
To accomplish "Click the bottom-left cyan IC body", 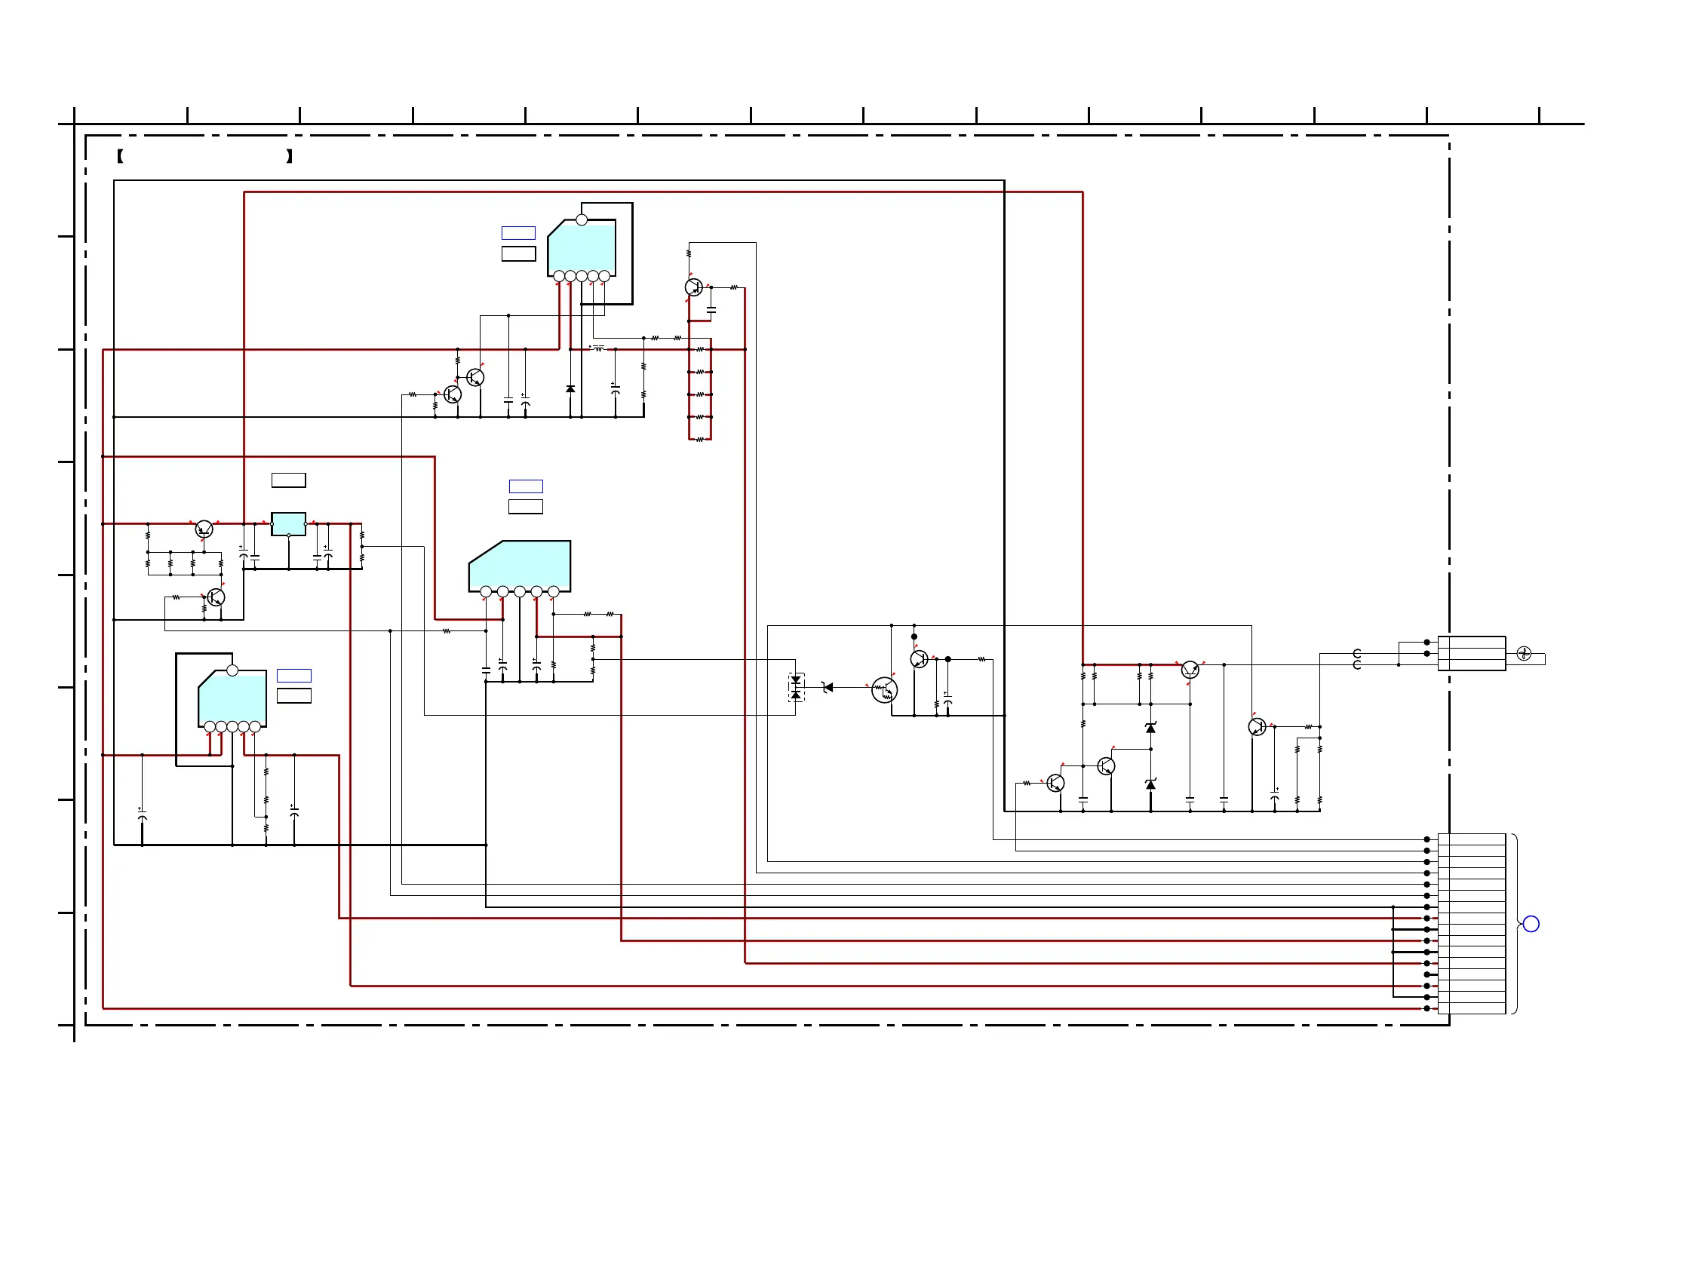I will tap(232, 698).
